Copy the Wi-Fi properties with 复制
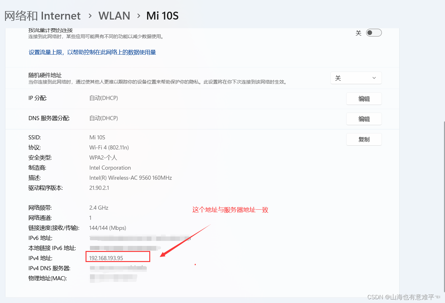Viewport: 445px width, 303px height. (x=364, y=139)
